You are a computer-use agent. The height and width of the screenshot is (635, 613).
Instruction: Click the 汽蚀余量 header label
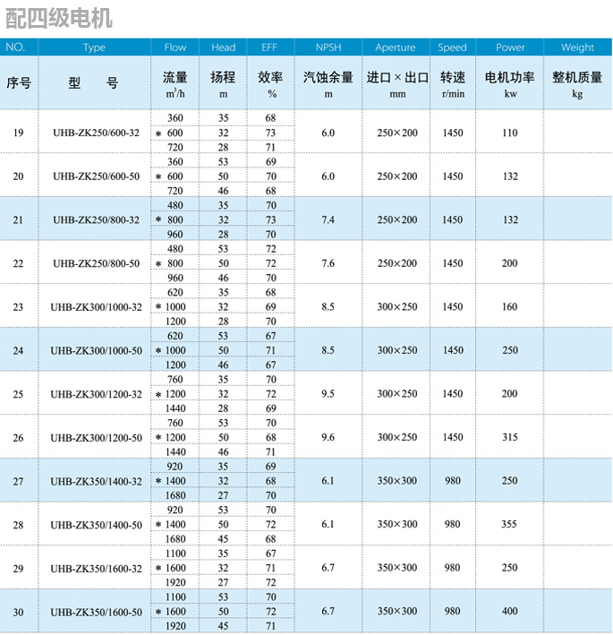point(328,78)
